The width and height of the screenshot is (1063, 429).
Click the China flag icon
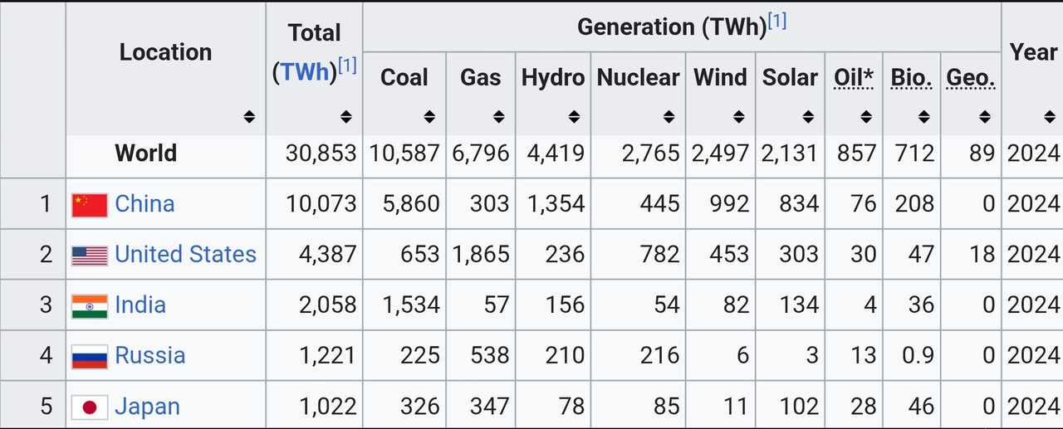point(90,204)
